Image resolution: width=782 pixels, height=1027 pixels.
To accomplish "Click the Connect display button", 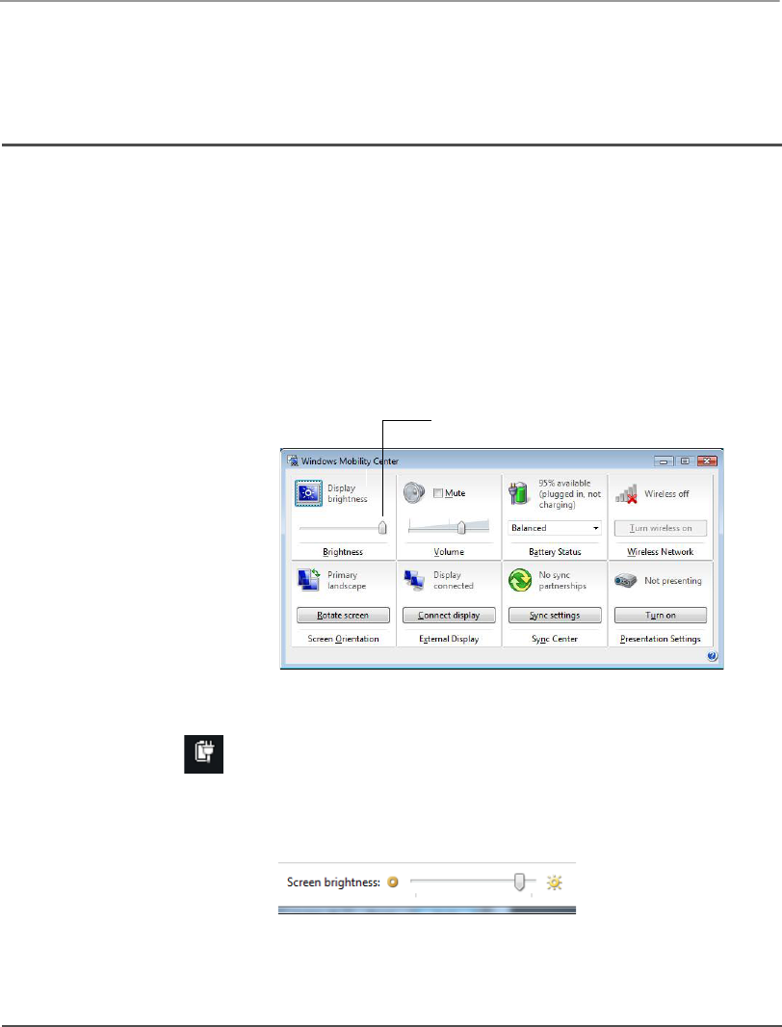I will (x=449, y=615).
